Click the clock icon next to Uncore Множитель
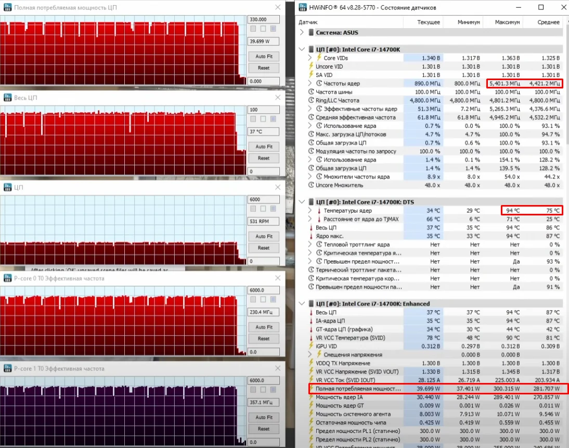Image resolution: width=569 pixels, height=448 pixels. coord(311,185)
